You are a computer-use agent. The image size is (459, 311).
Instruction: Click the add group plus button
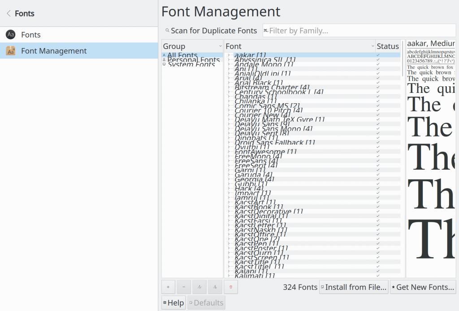tap(168, 287)
